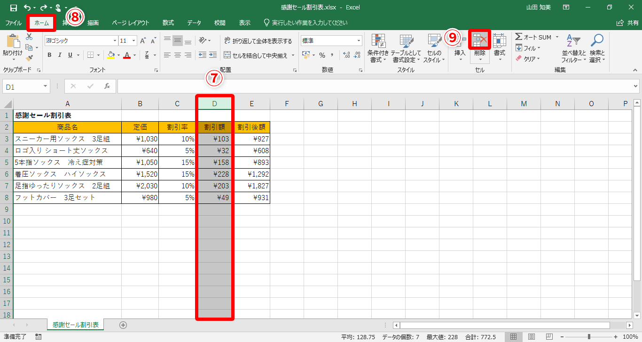642x342 pixels.
Task: Copy the selection using the copy icon
Action: (29, 47)
